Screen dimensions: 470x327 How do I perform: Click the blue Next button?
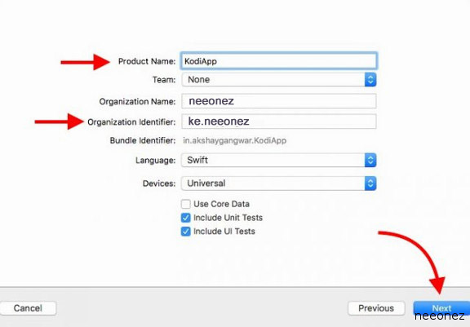click(441, 308)
